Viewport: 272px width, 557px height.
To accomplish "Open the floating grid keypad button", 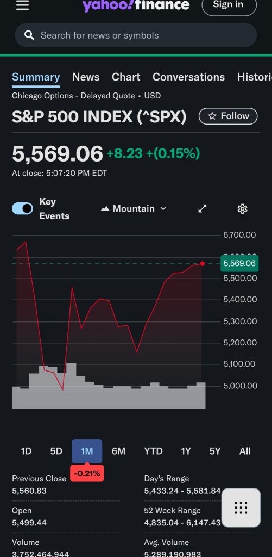I will 241,508.
